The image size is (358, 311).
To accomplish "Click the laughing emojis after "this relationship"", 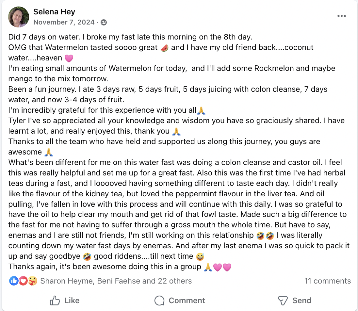I will [x=265, y=236].
